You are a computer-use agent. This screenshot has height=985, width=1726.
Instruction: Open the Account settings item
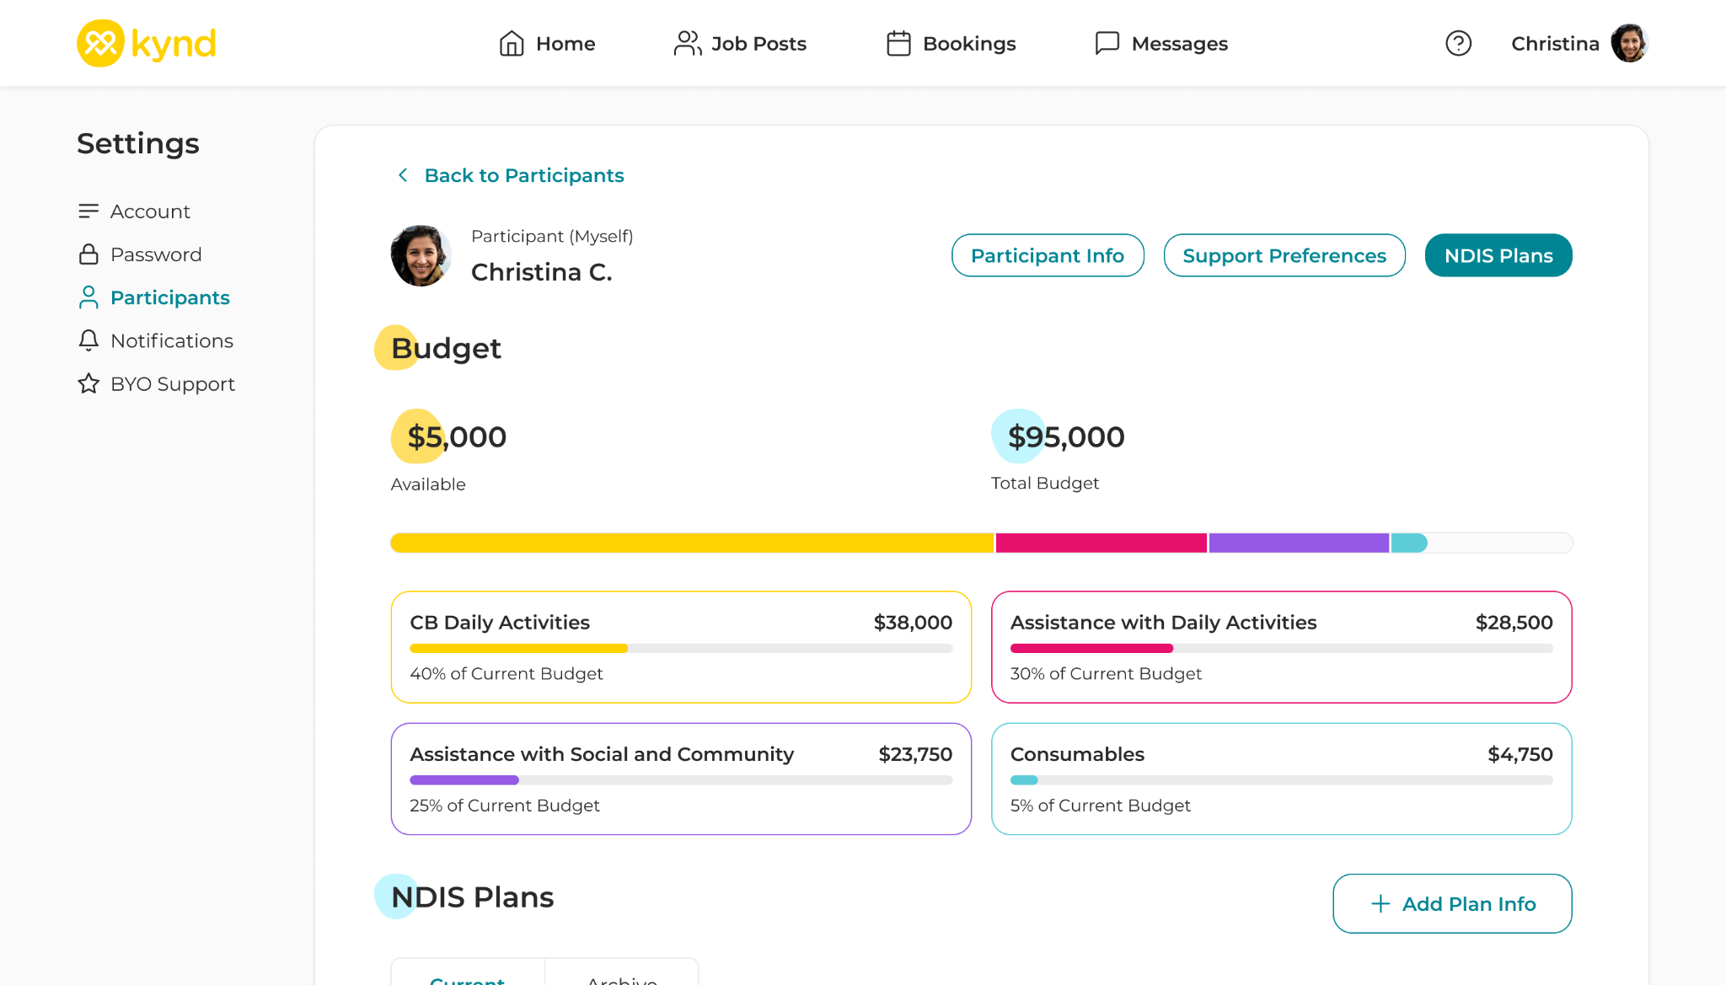(150, 211)
